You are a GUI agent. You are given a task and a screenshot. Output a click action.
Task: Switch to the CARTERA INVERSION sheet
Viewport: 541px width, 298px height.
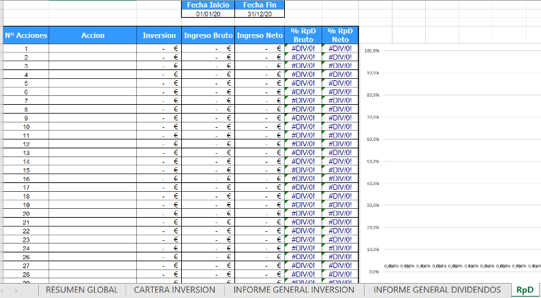tap(174, 290)
